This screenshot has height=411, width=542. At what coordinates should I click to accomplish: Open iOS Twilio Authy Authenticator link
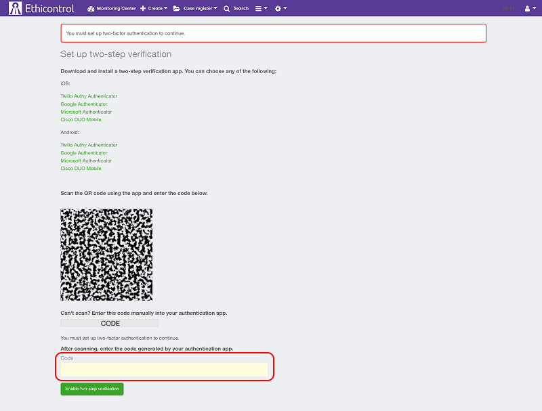(x=89, y=96)
